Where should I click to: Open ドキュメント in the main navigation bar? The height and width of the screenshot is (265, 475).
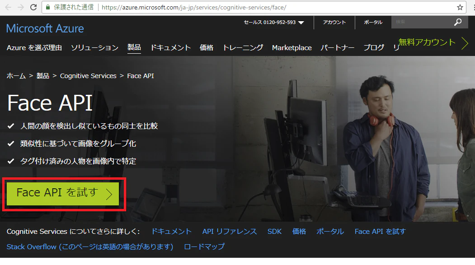170,48
